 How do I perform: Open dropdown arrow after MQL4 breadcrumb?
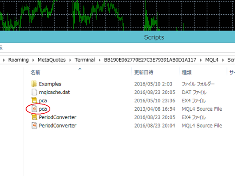(223, 60)
